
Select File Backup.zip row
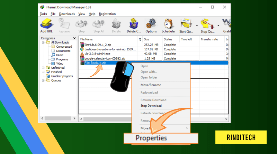154,63
